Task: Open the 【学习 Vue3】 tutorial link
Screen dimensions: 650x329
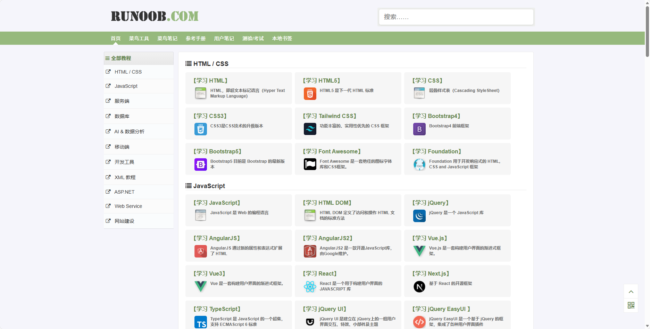Action: click(x=209, y=273)
